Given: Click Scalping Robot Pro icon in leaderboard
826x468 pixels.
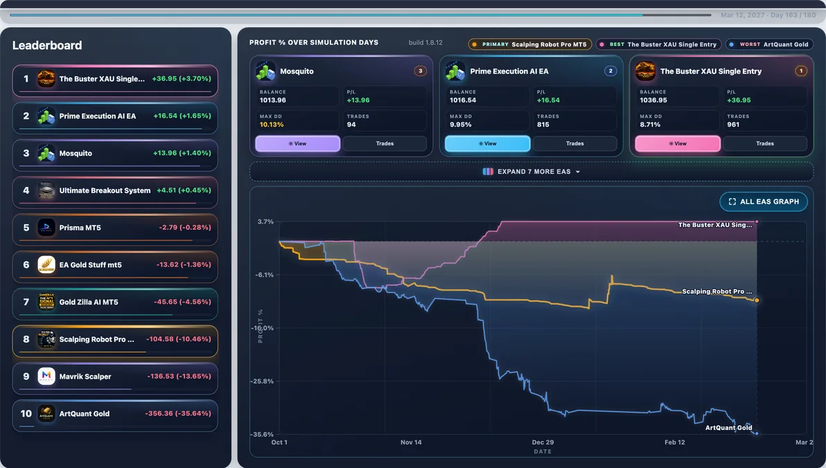Looking at the screenshot, I should pyautogui.click(x=46, y=339).
